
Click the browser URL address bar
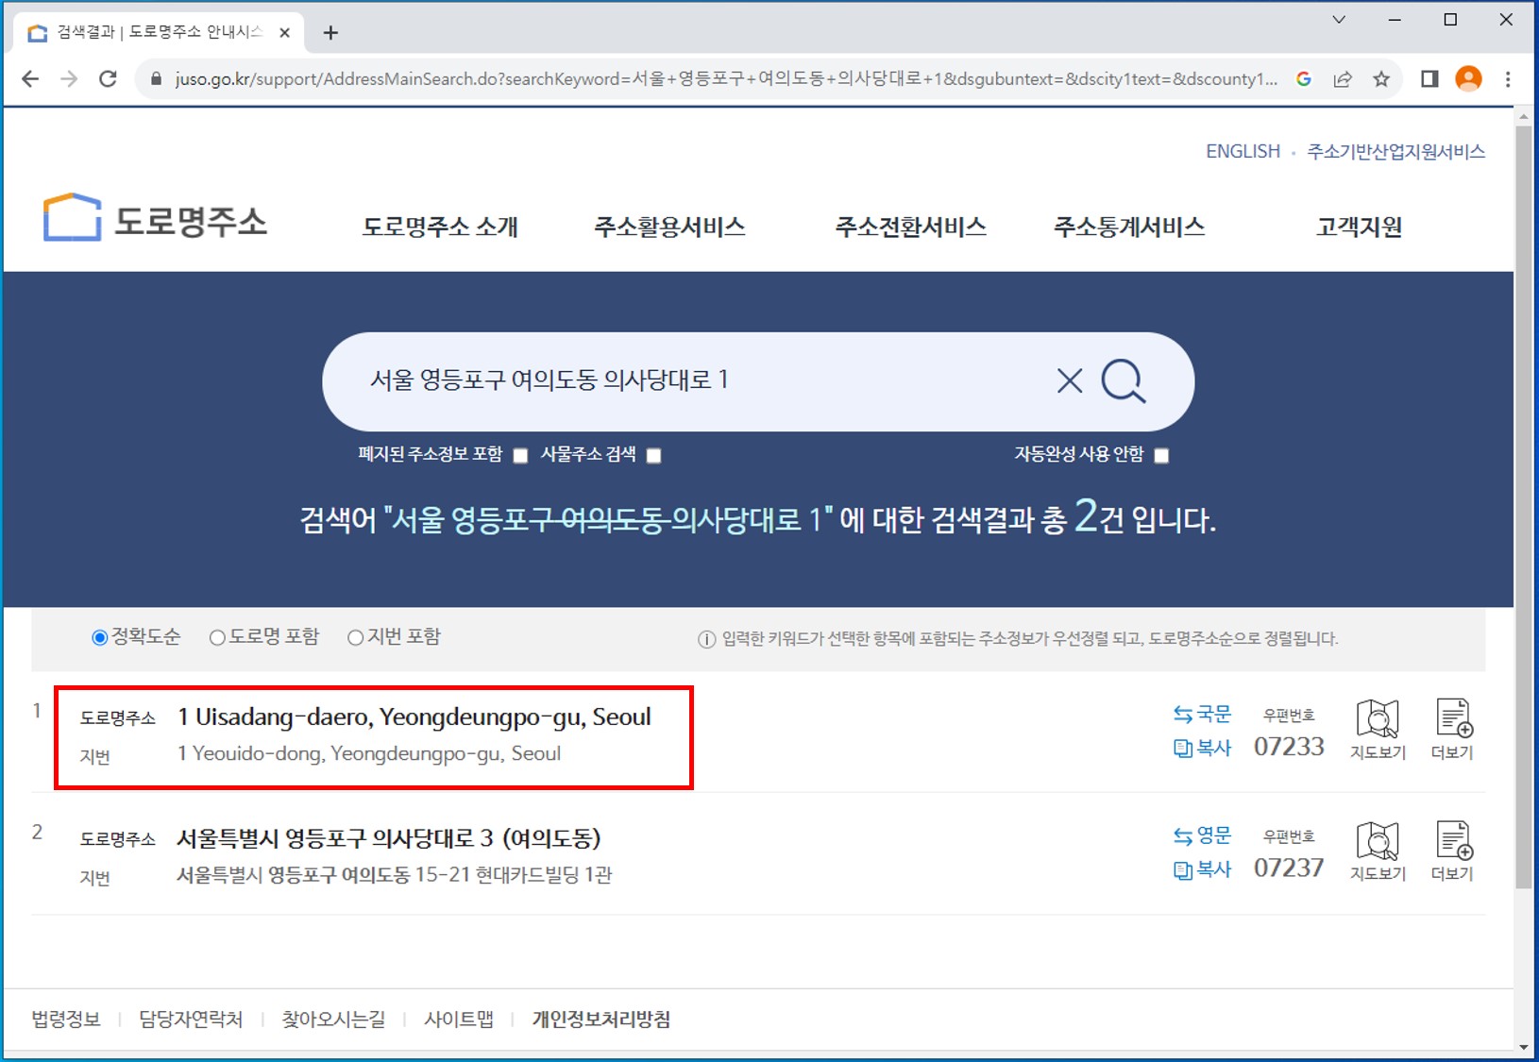tap(725, 79)
